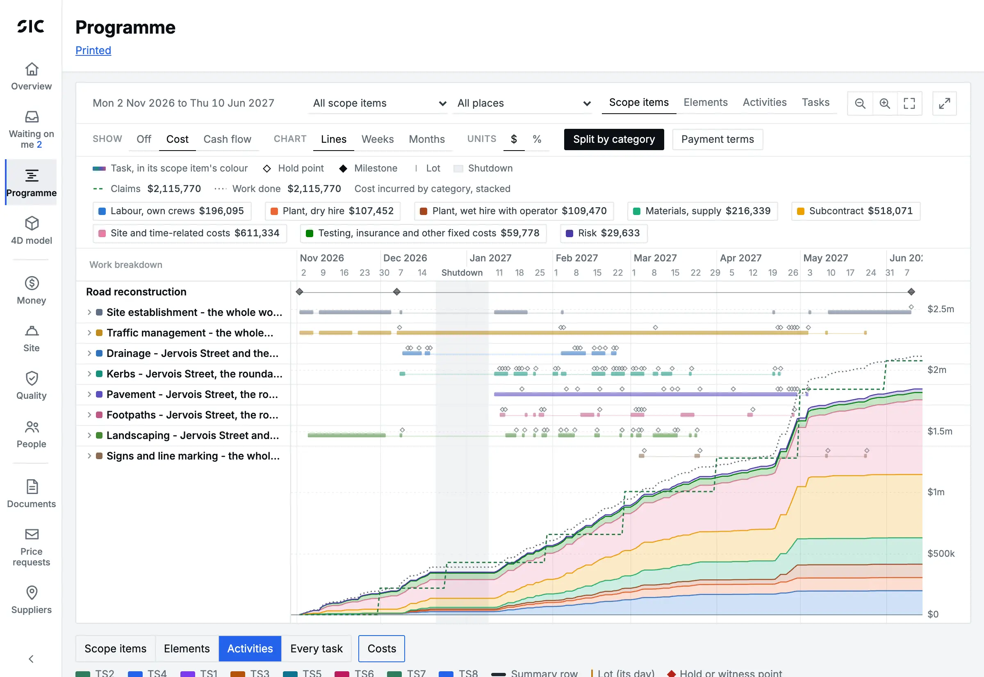Viewport: 984px width, 677px height.
Task: Go to Money section icon
Action: 32,283
